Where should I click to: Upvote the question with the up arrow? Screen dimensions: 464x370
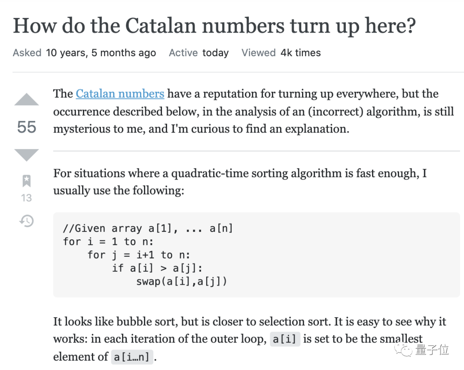[x=26, y=99]
